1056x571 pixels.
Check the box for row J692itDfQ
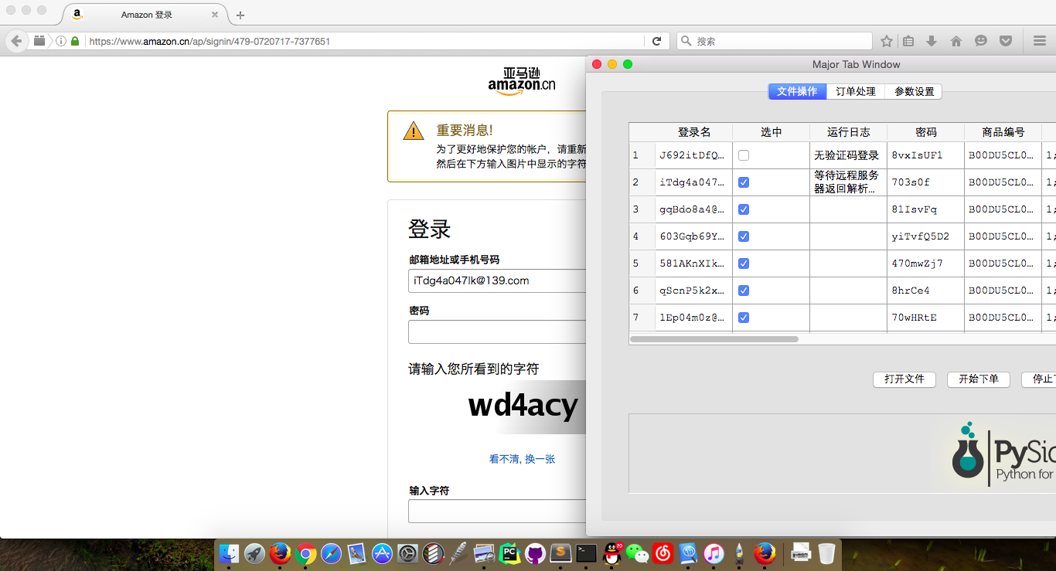pyautogui.click(x=744, y=155)
